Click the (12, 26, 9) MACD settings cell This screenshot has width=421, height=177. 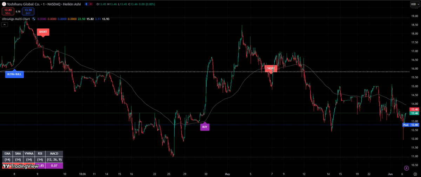point(54,160)
